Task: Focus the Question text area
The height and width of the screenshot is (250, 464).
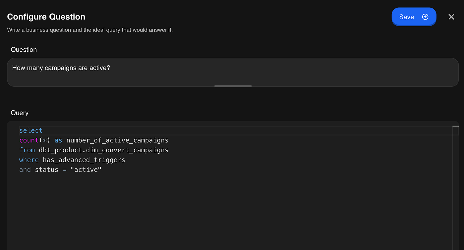Action: point(233,72)
